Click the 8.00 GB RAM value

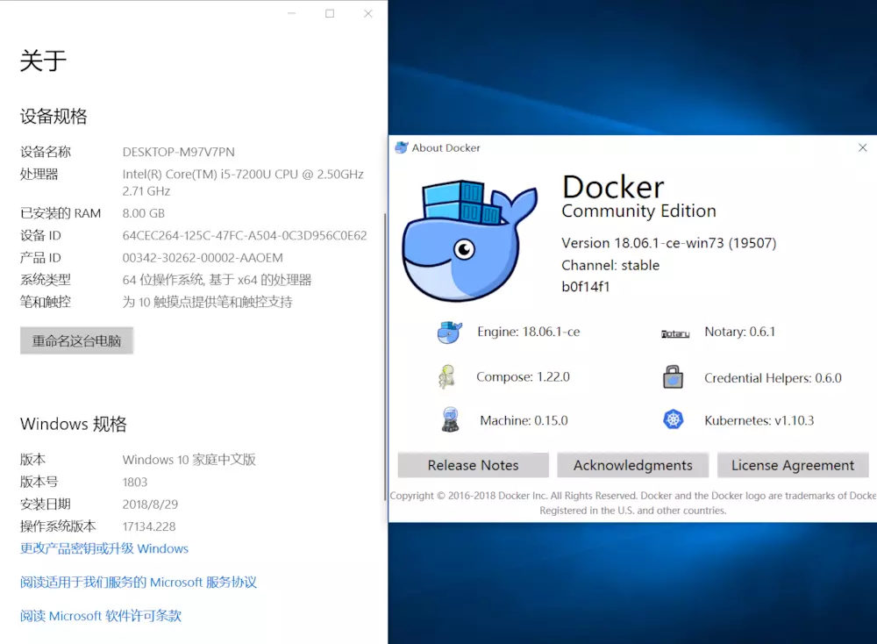[x=144, y=213]
